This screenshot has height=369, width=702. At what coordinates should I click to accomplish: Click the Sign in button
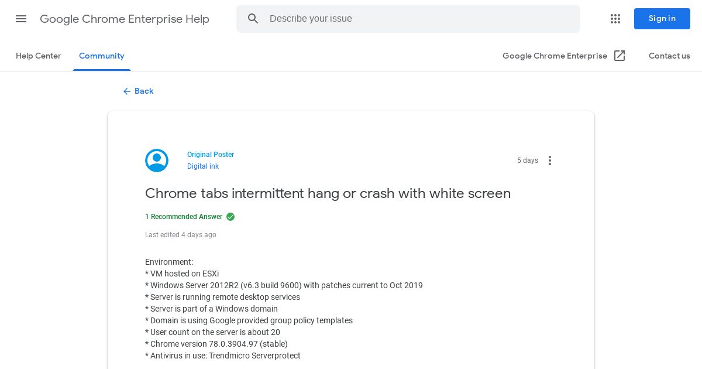coord(662,19)
